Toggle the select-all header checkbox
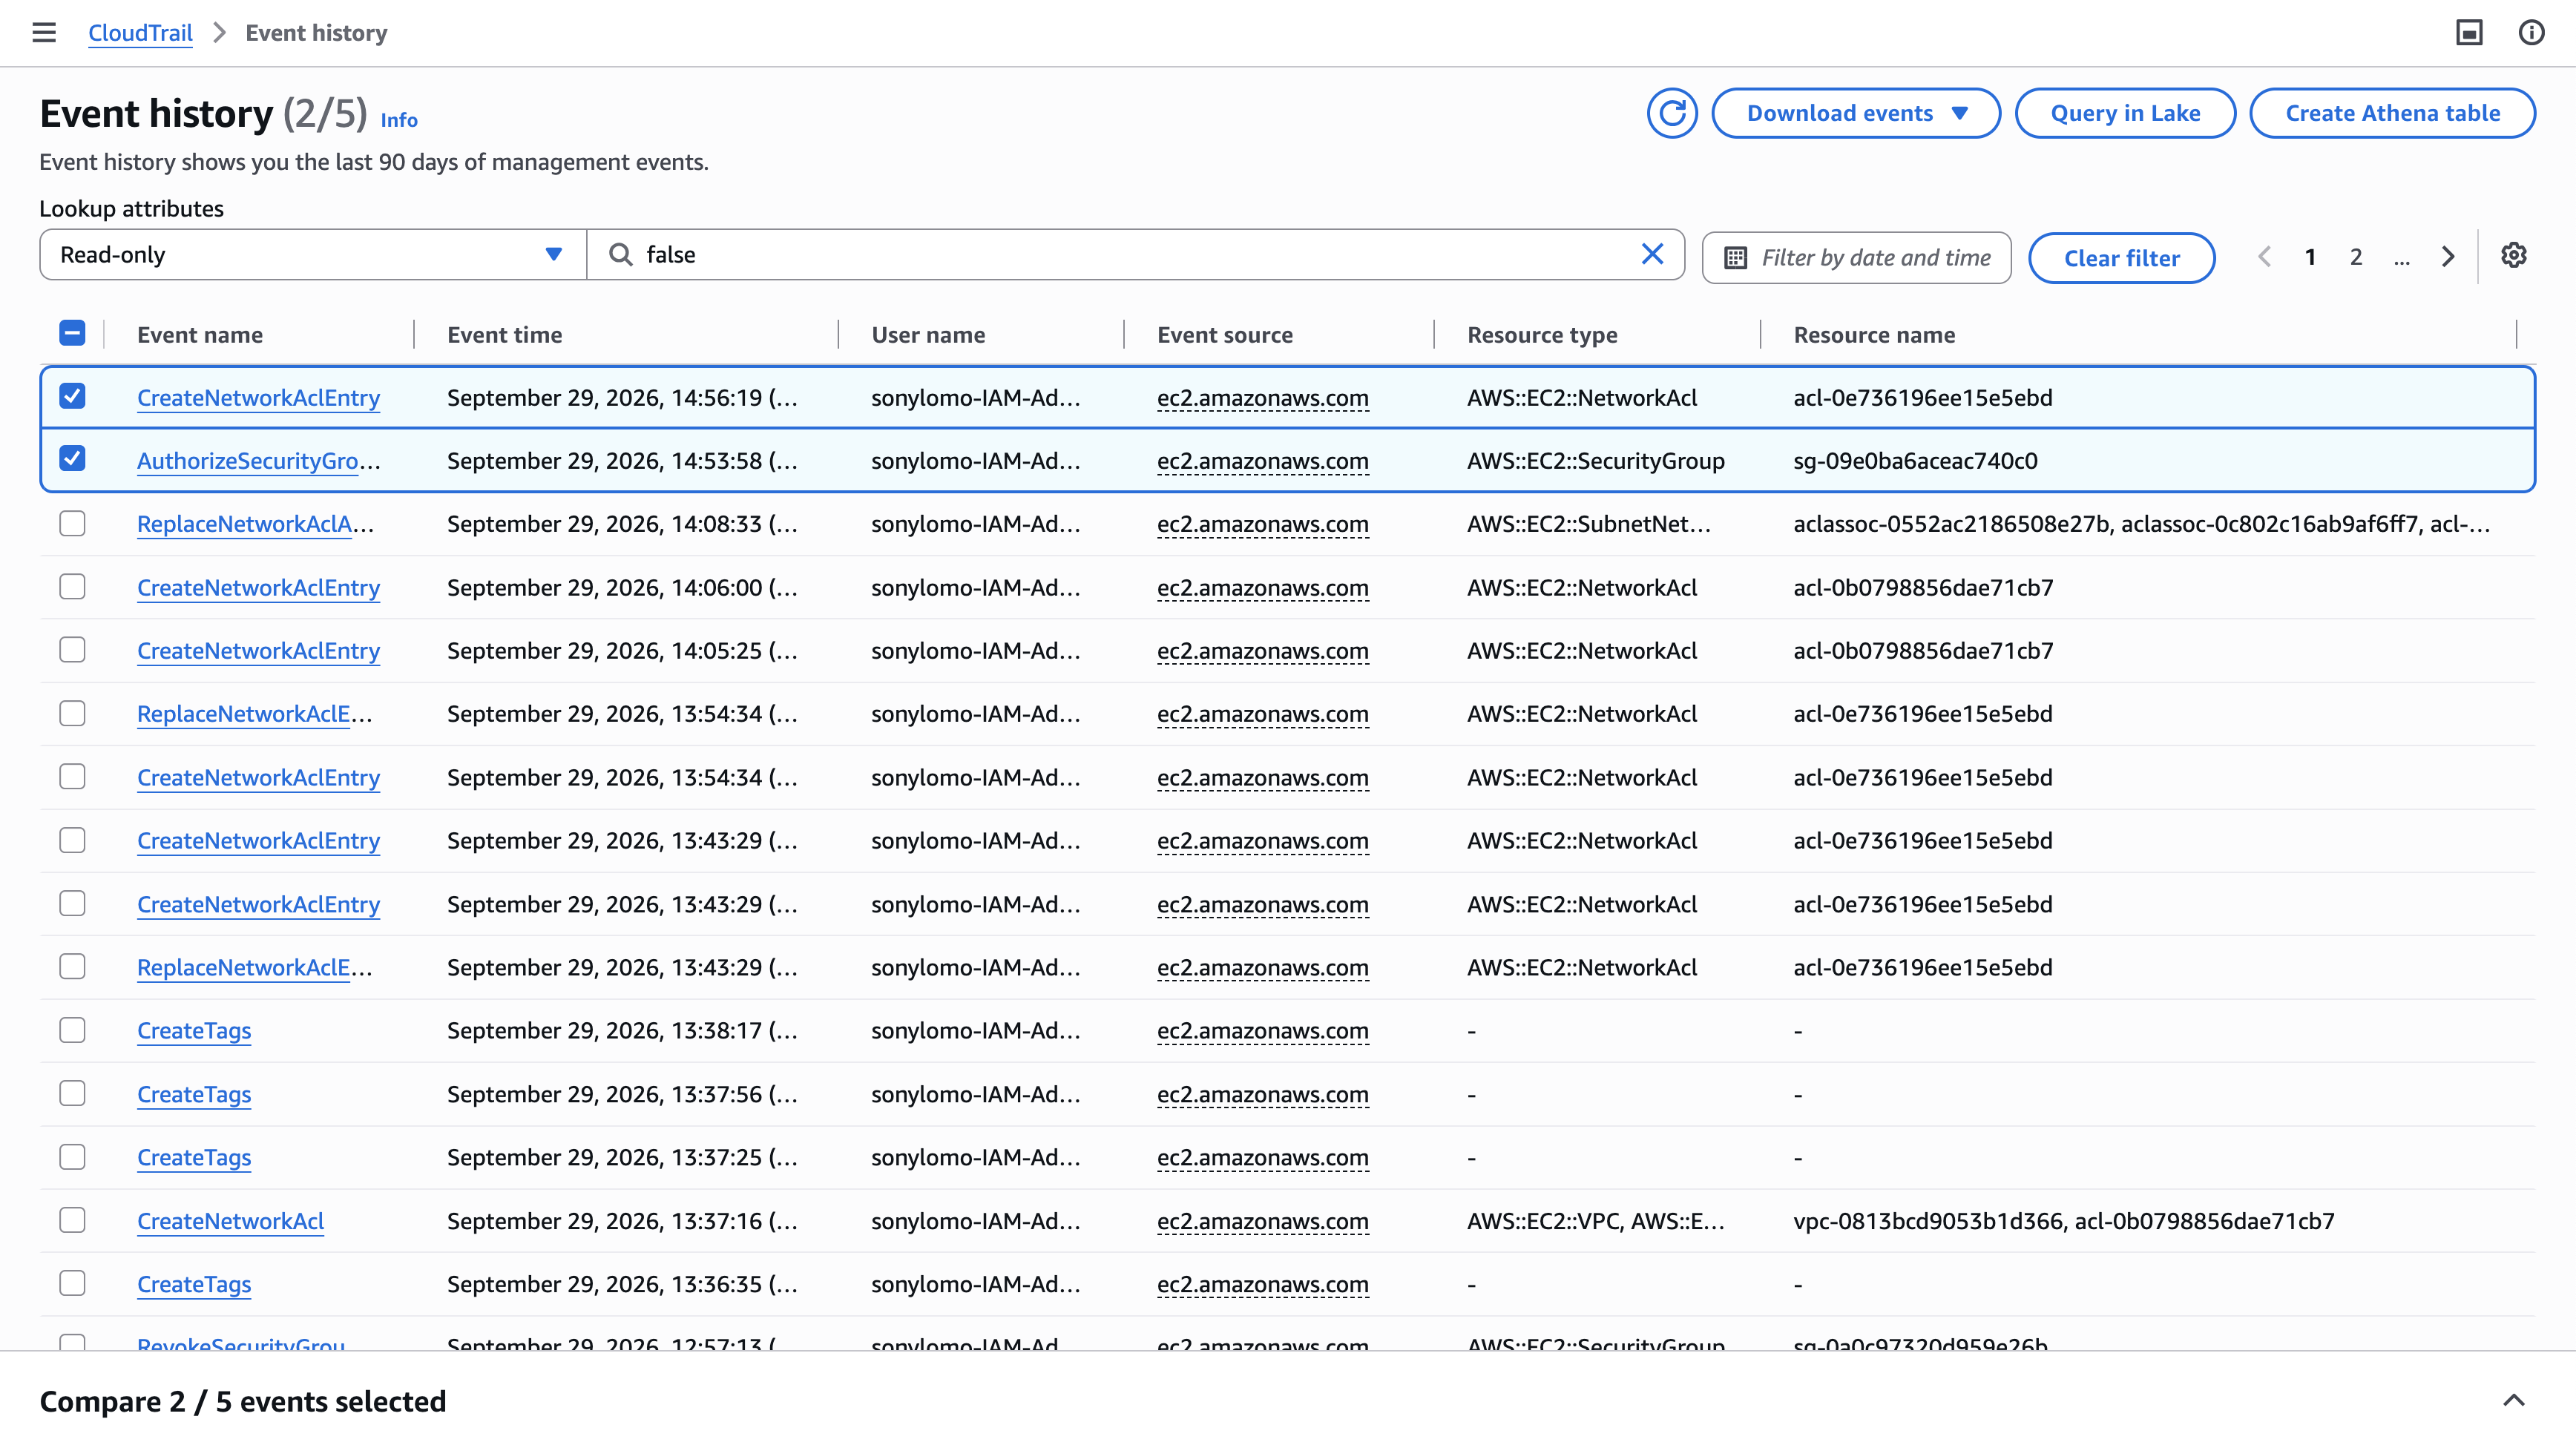Viewport: 2576px width, 1445px height. [72, 333]
